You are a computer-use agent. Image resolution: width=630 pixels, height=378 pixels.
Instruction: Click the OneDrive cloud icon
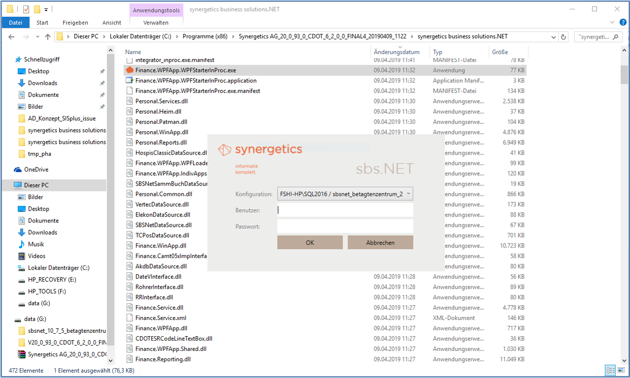tap(18, 169)
